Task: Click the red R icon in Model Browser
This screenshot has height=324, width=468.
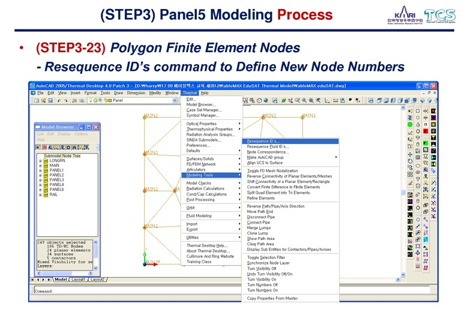Action: click(x=44, y=148)
